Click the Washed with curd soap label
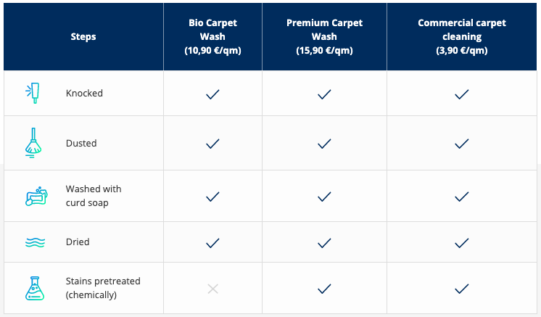This screenshot has width=541, height=317. click(94, 196)
